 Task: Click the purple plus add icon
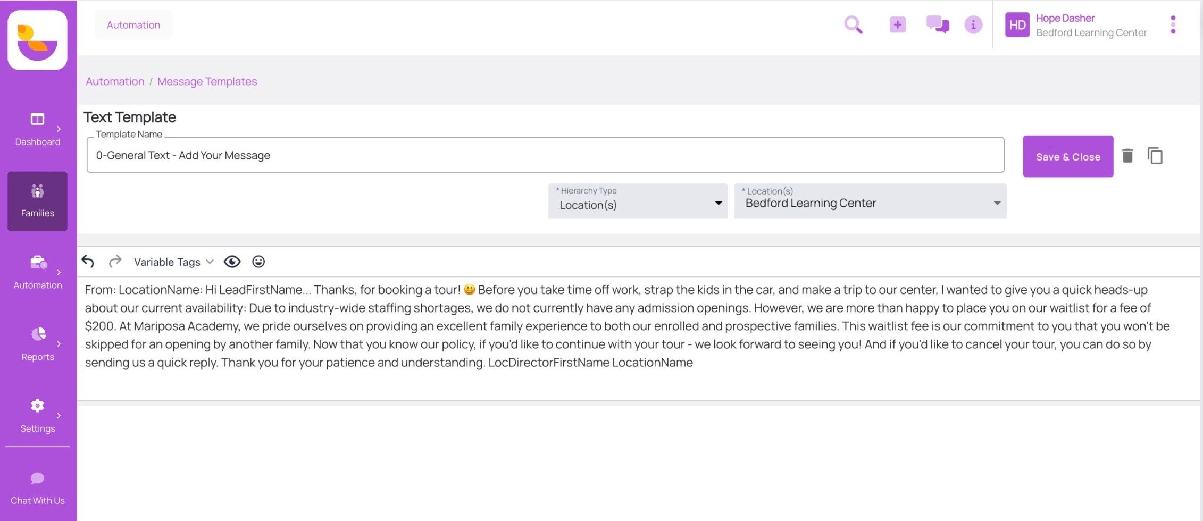pos(897,24)
